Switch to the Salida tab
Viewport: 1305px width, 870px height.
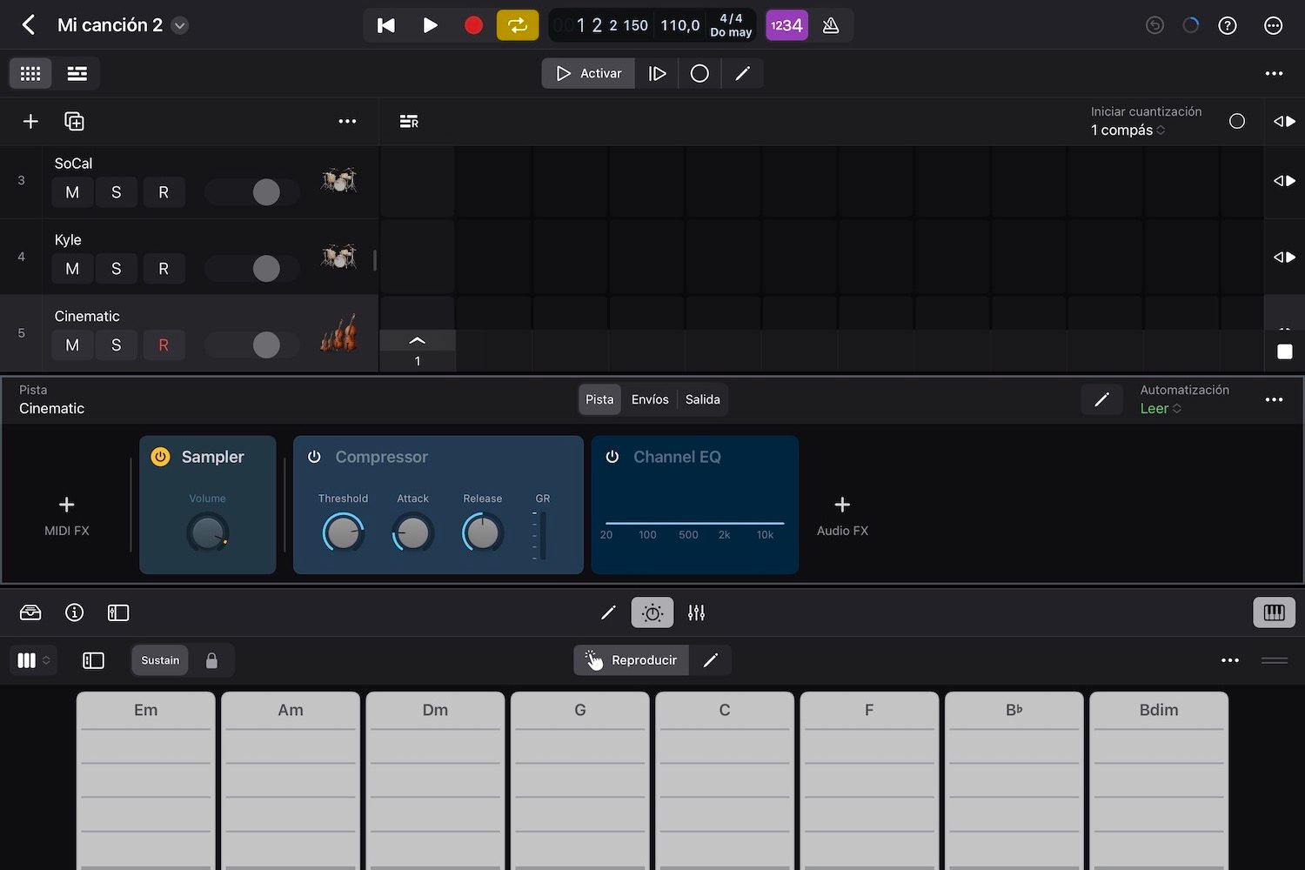702,399
